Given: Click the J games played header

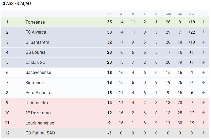Looking at the screenshot, I should [x=121, y=14].
